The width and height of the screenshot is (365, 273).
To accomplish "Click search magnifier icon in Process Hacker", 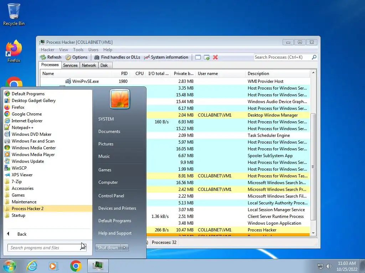I will (x=314, y=57).
